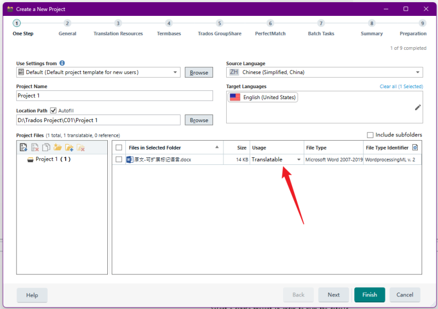This screenshot has height=309, width=438.
Task: Click the info icon next to Use Settings from
Action: tap(62, 64)
